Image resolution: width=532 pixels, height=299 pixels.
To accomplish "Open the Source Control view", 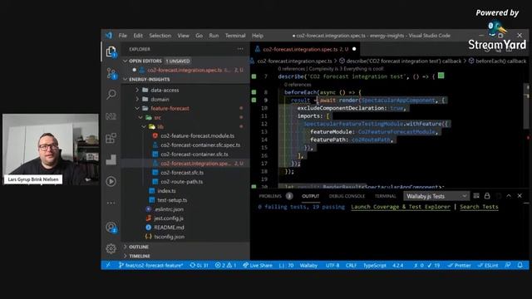I will coord(111,73).
